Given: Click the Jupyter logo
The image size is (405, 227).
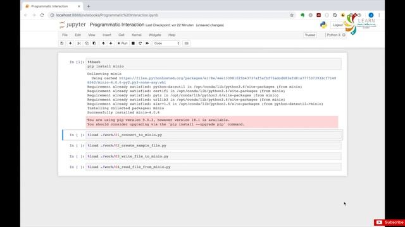Looking at the screenshot, I should [72, 25].
